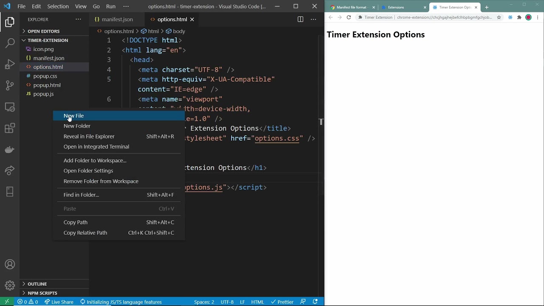Click the options.css link in code
The width and height of the screenshot is (544, 306).
pyautogui.click(x=277, y=138)
